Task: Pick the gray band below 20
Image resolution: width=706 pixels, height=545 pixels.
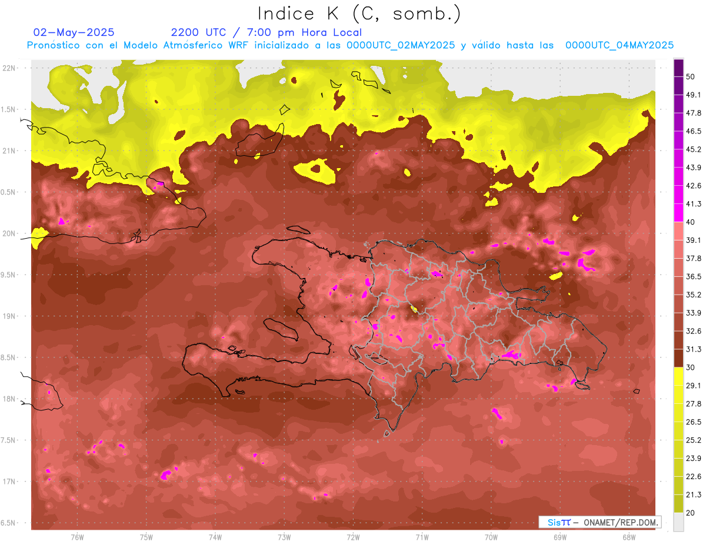Action: (x=678, y=521)
